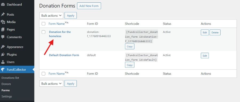This screenshot has width=240, height=102.
Task: Open Donation for the homeless link
Action: pyautogui.click(x=60, y=34)
